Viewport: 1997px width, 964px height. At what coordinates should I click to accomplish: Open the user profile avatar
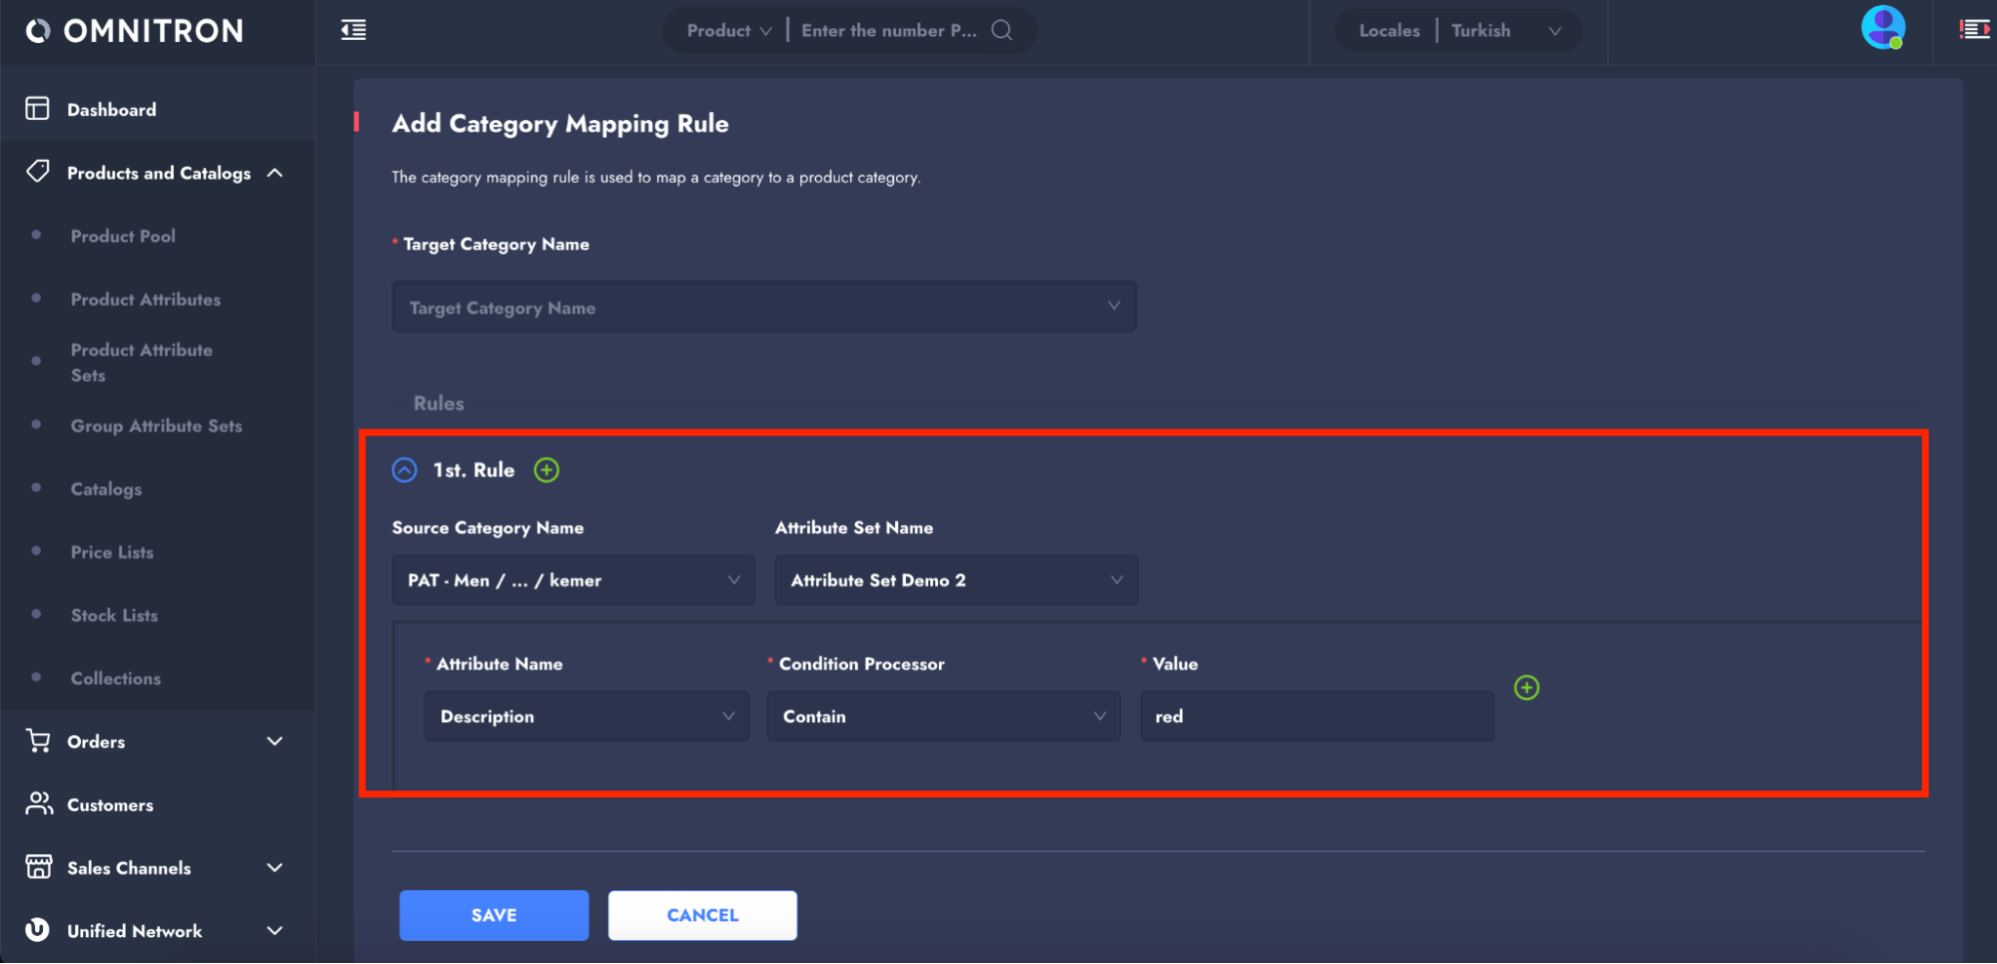[1882, 28]
